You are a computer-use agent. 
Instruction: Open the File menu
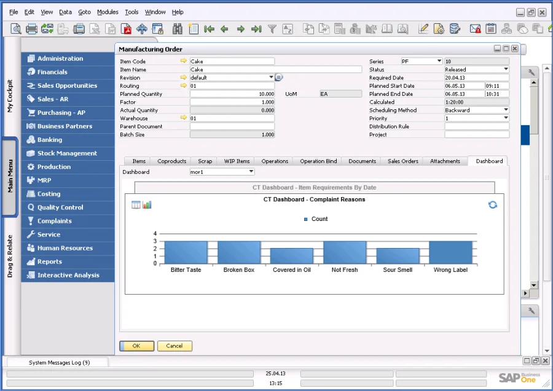(14, 12)
